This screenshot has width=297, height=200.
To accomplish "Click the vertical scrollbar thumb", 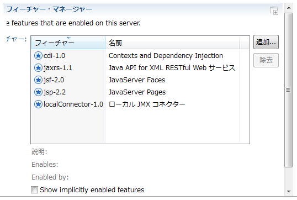I will (x=289, y=90).
